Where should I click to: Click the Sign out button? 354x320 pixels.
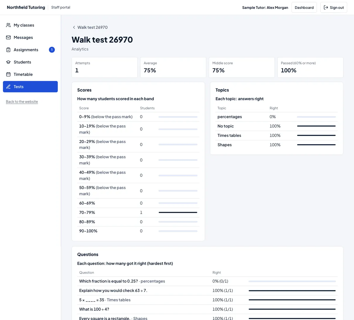coord(334,7)
